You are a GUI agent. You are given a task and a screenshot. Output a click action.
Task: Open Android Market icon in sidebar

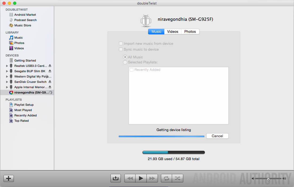point(11,15)
